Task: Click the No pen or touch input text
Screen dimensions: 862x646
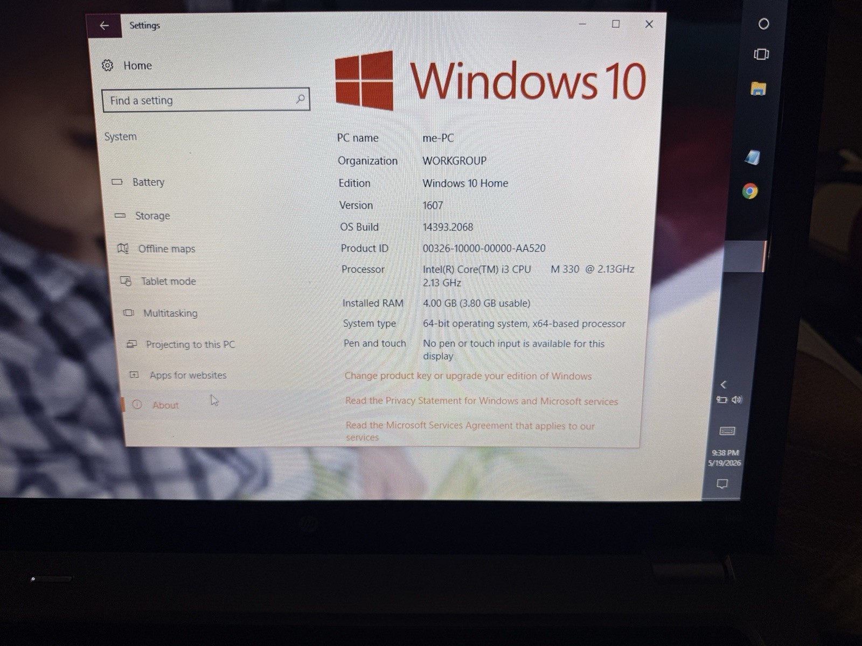Action: 513,349
